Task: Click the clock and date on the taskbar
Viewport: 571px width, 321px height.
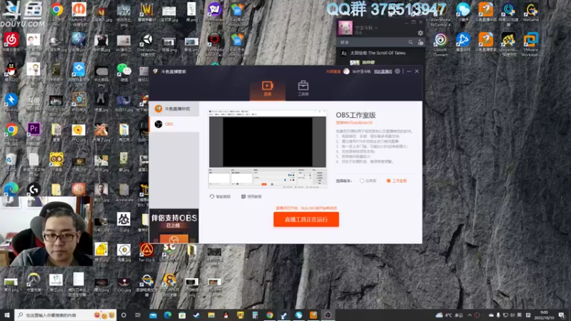Action: coord(545,315)
